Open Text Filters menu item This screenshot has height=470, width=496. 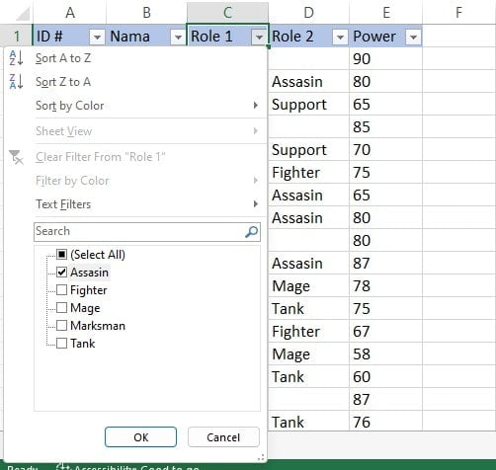click(135, 204)
